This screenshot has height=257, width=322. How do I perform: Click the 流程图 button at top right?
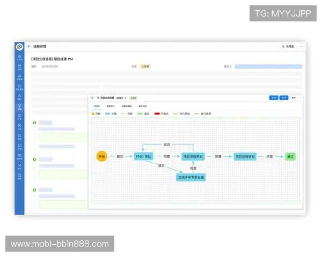click(288, 47)
